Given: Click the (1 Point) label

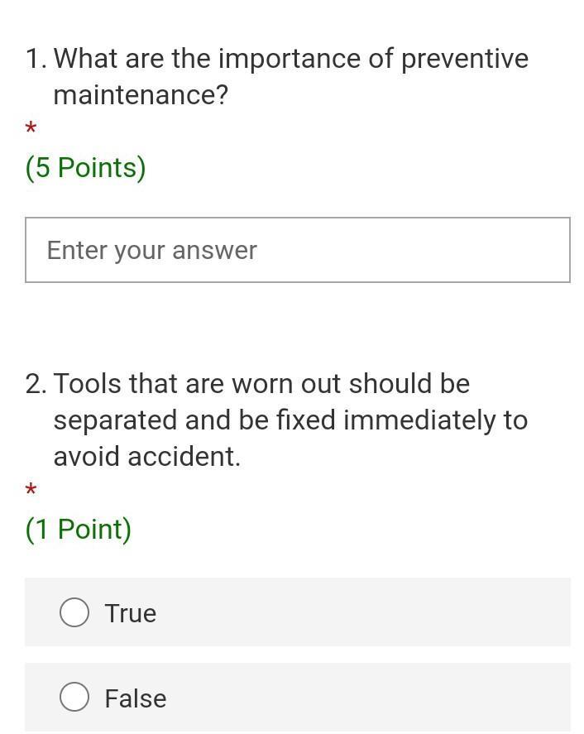Looking at the screenshot, I should 78,530.
